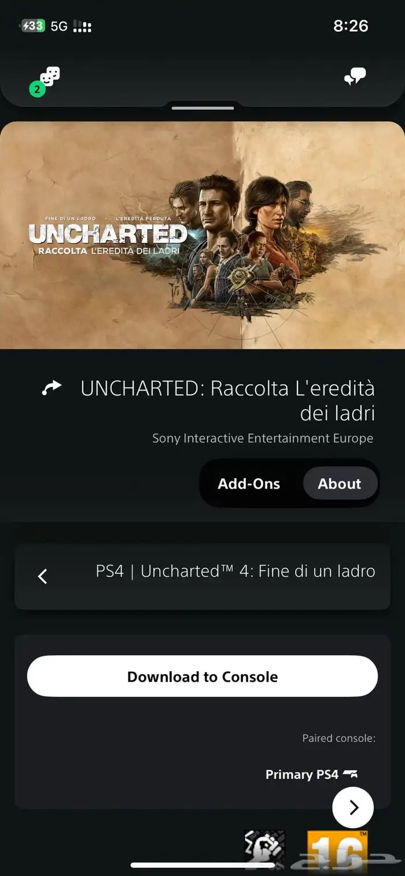Image resolution: width=405 pixels, height=876 pixels.
Task: Expand the PS4 Uncharted 4 edition selector
Action: pyautogui.click(x=203, y=576)
